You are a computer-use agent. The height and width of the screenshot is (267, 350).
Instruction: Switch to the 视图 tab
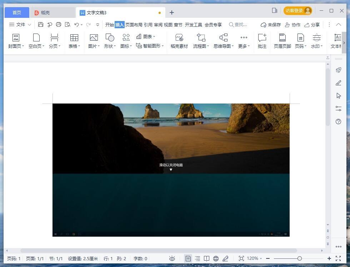click(168, 25)
